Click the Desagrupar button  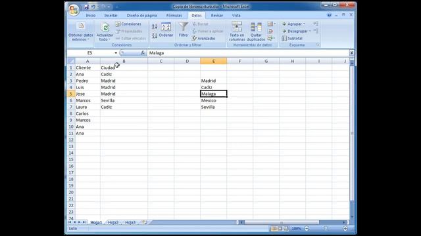click(295, 31)
